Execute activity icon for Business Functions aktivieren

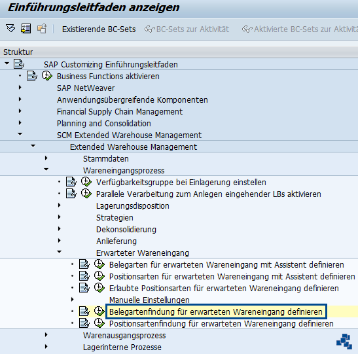click(47, 76)
